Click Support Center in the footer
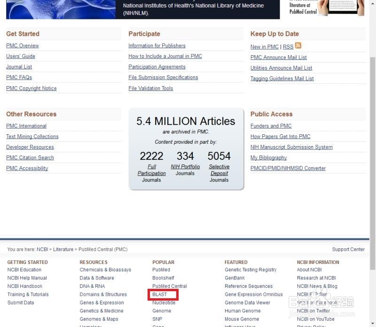The height and width of the screenshot is (327, 376). tap(348, 249)
